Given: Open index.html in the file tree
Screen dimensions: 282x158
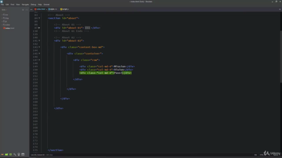Looking at the screenshot, I should pos(9,28).
